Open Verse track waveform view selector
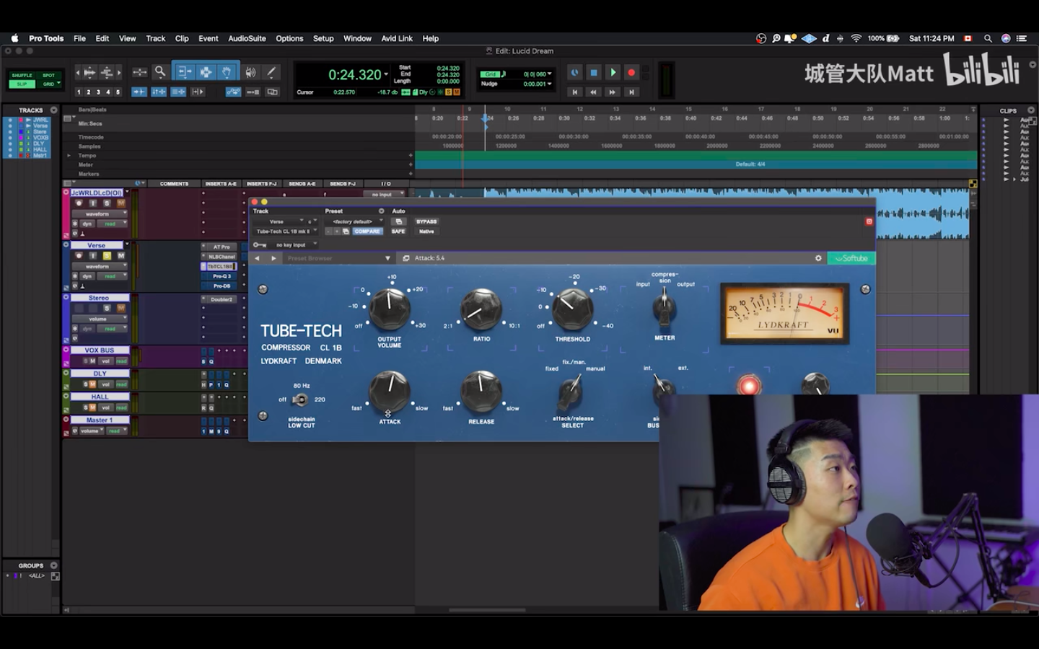1039x649 pixels. tap(100, 266)
